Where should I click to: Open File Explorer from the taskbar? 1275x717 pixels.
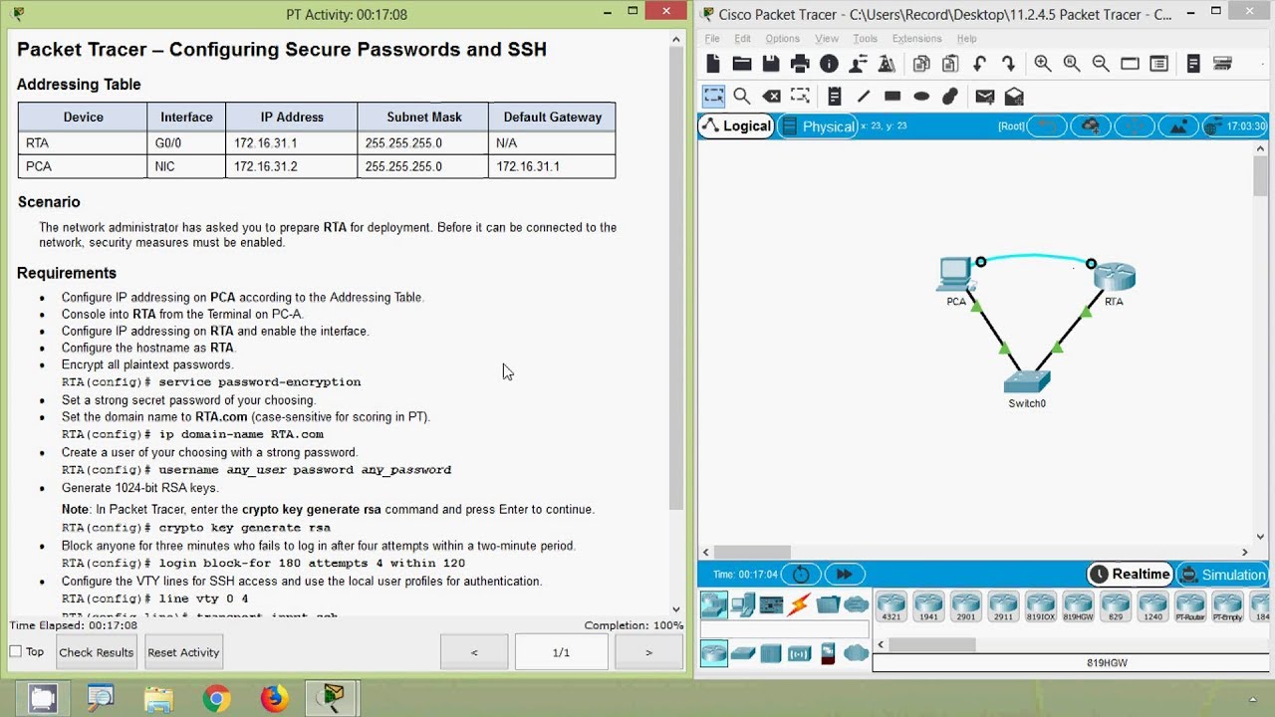158,698
